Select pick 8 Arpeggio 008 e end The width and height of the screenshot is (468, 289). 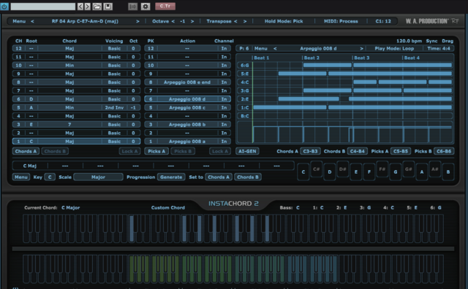[x=187, y=82]
